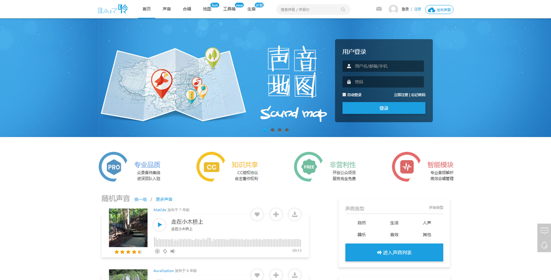
Task: Download the 走在小木桥上 sound
Action: (x=294, y=214)
